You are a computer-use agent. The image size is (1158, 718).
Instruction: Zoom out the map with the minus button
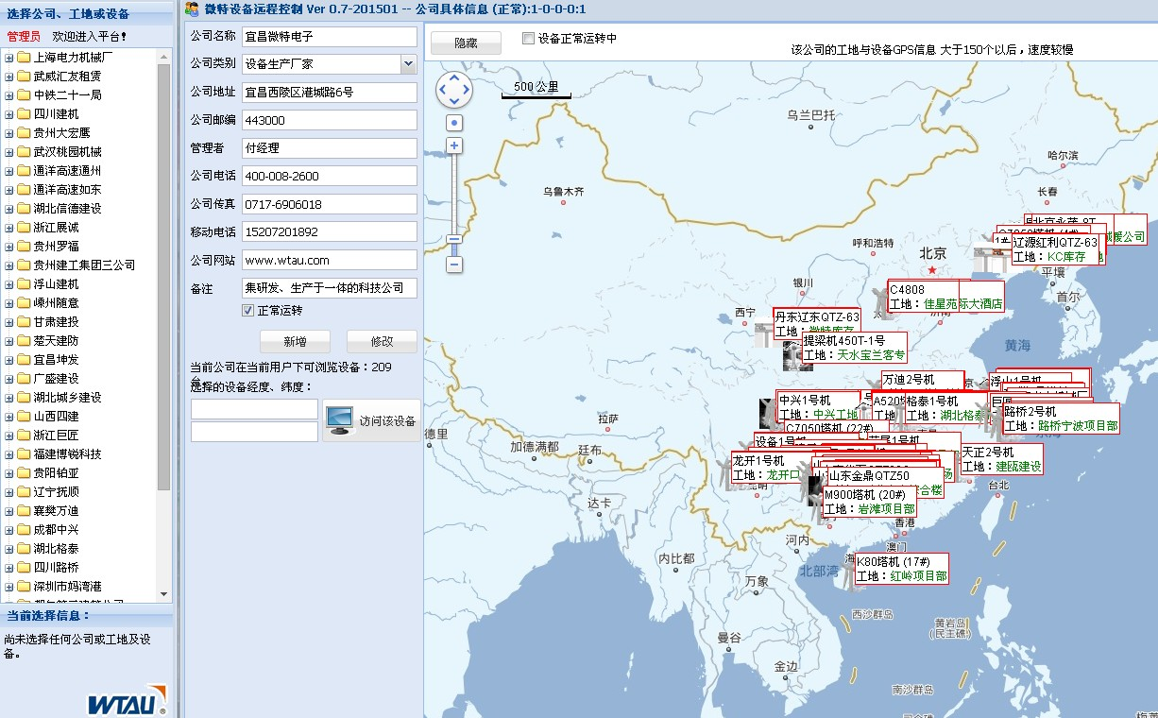point(454,265)
